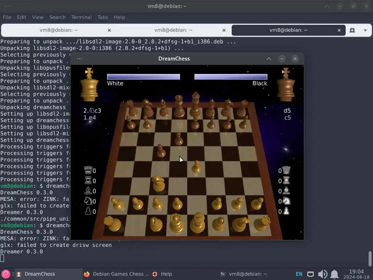
Task: Switch to the second vm8@debian terminal tab
Action: tap(173, 30)
